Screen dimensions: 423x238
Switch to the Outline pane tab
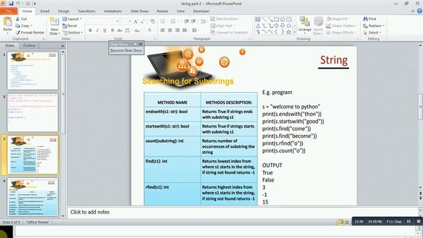coord(29,46)
